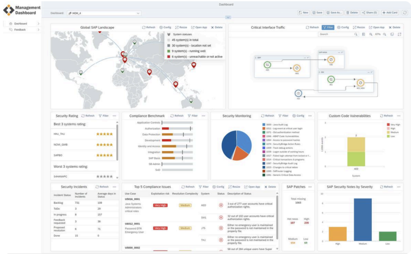
Task: Click the zoom icon left of 67%
Action: click(x=370, y=34)
